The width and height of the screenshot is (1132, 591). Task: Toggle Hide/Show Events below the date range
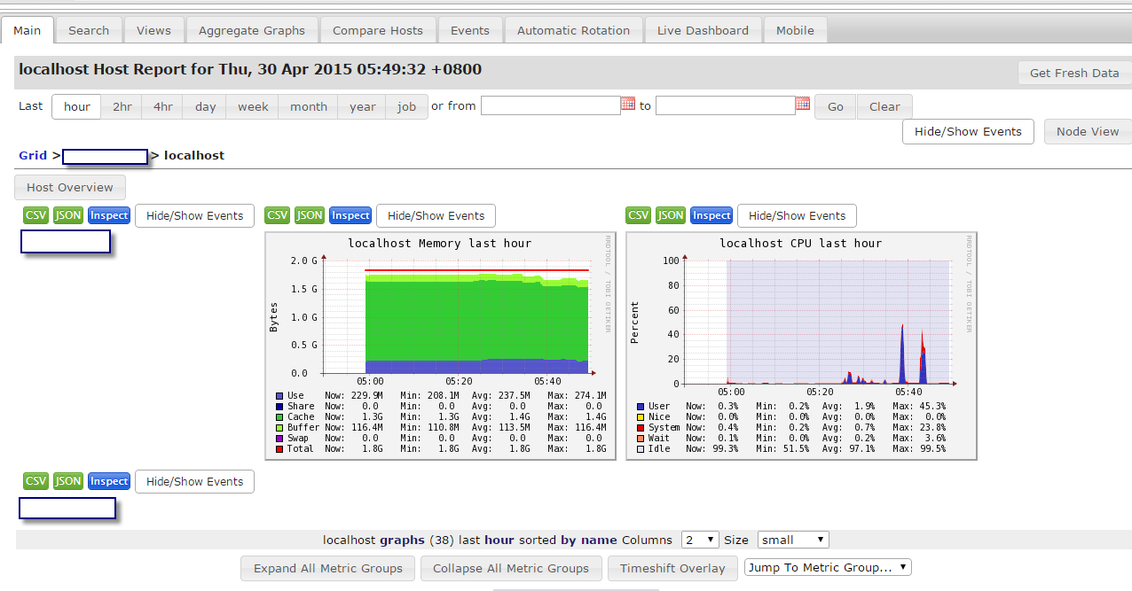[968, 131]
